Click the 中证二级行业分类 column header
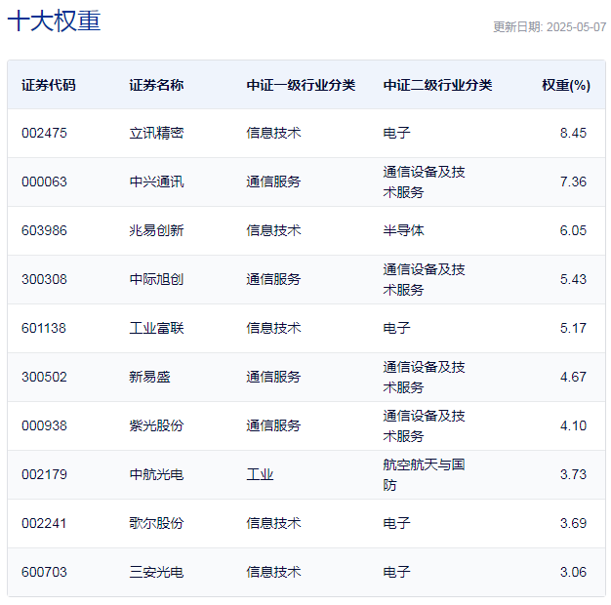Screen dimensions: 611x605 tap(437, 85)
